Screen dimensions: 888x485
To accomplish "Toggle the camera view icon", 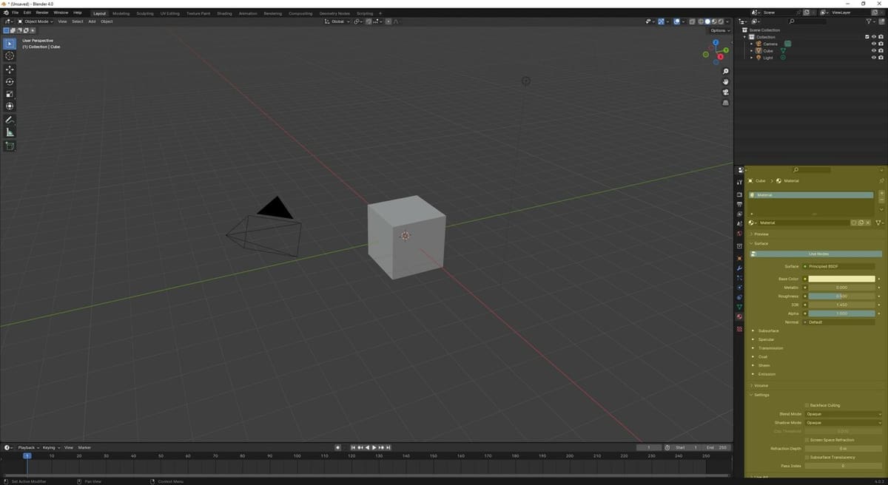I will pos(726,92).
